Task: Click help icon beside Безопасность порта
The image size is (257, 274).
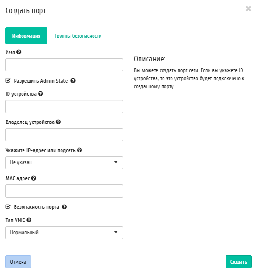Action: pyautogui.click(x=64, y=207)
